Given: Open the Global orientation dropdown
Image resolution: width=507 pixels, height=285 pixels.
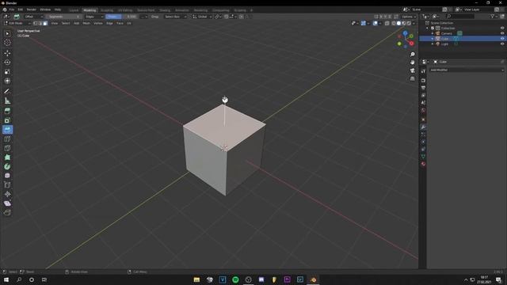Looking at the screenshot, I should coord(202,17).
